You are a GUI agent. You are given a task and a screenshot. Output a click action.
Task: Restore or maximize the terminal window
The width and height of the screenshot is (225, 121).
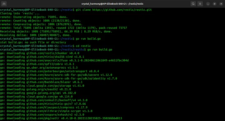(x=214, y=4)
